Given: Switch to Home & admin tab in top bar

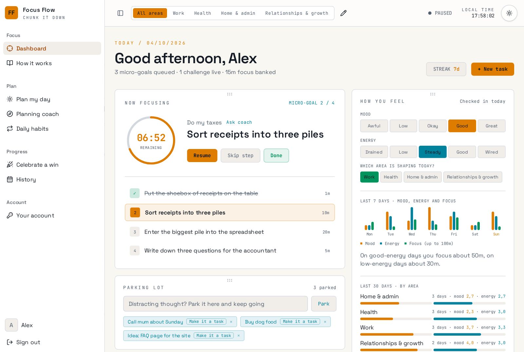Looking at the screenshot, I should (238, 13).
